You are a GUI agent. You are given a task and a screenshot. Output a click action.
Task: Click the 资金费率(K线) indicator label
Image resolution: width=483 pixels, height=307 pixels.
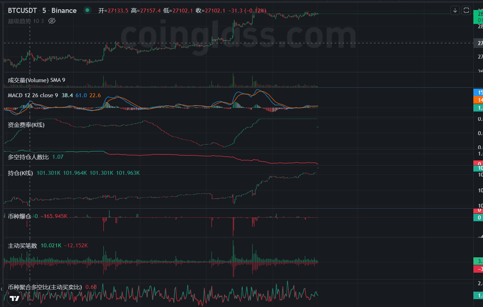(26, 125)
